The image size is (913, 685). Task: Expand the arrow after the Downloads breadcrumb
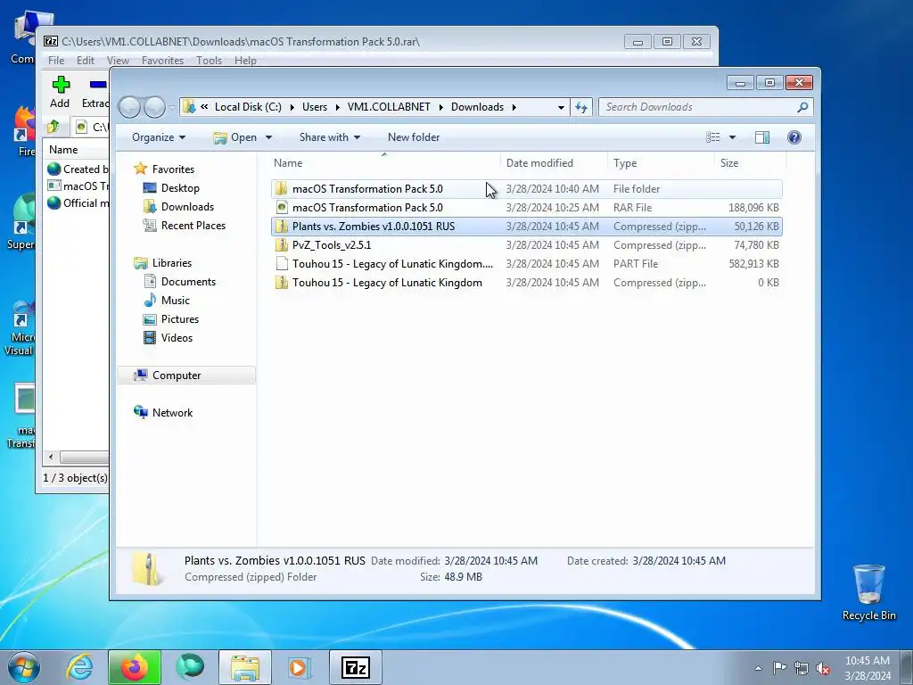point(514,107)
